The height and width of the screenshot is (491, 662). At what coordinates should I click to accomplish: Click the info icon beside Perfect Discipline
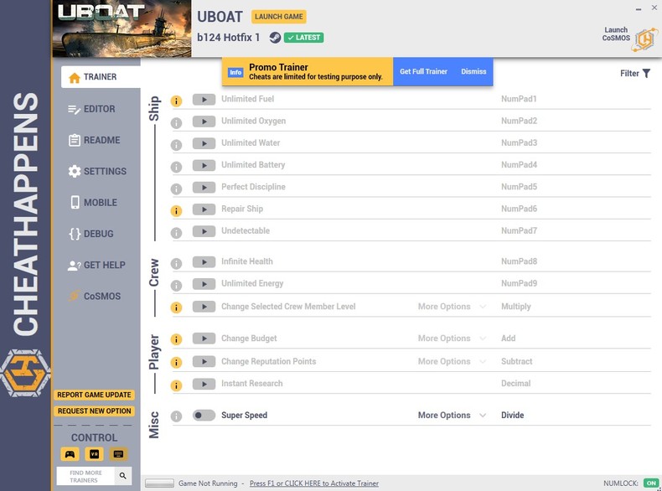click(176, 189)
